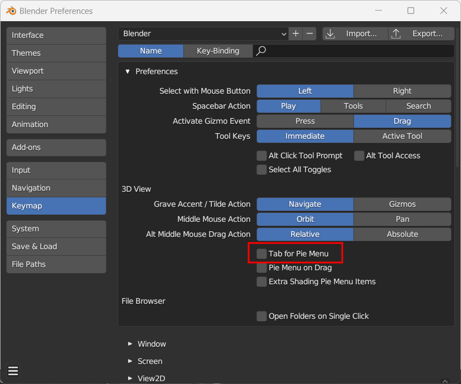Set Tool Keys to Immediate
The width and height of the screenshot is (461, 384).
[305, 136]
